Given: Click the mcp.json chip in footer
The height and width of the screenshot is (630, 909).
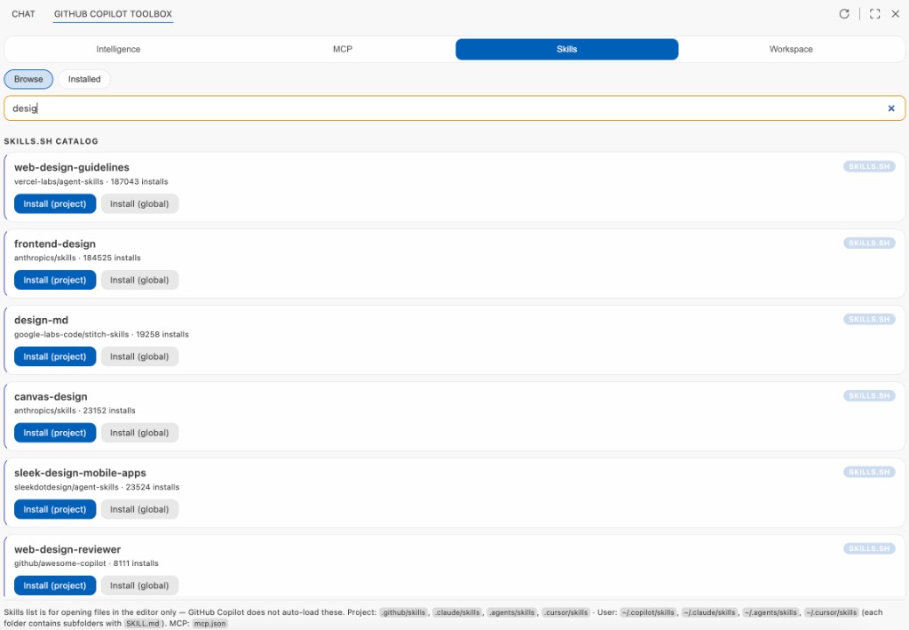Looking at the screenshot, I should [209, 624].
